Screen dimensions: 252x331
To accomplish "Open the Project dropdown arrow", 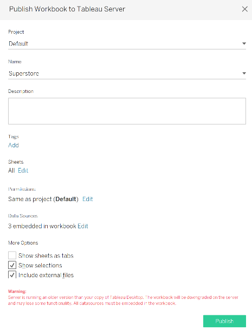I will point(244,43).
